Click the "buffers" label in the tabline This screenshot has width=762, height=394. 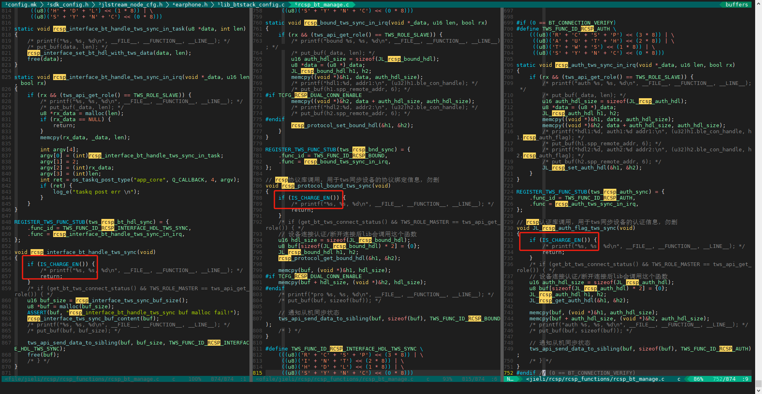click(737, 4)
